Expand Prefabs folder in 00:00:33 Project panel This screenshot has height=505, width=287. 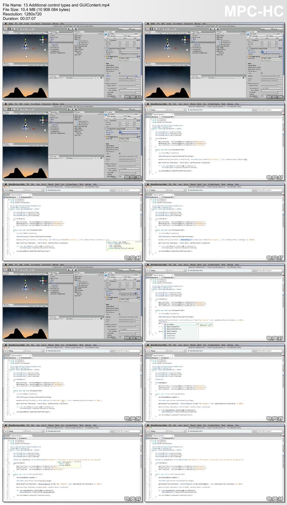coord(75,48)
